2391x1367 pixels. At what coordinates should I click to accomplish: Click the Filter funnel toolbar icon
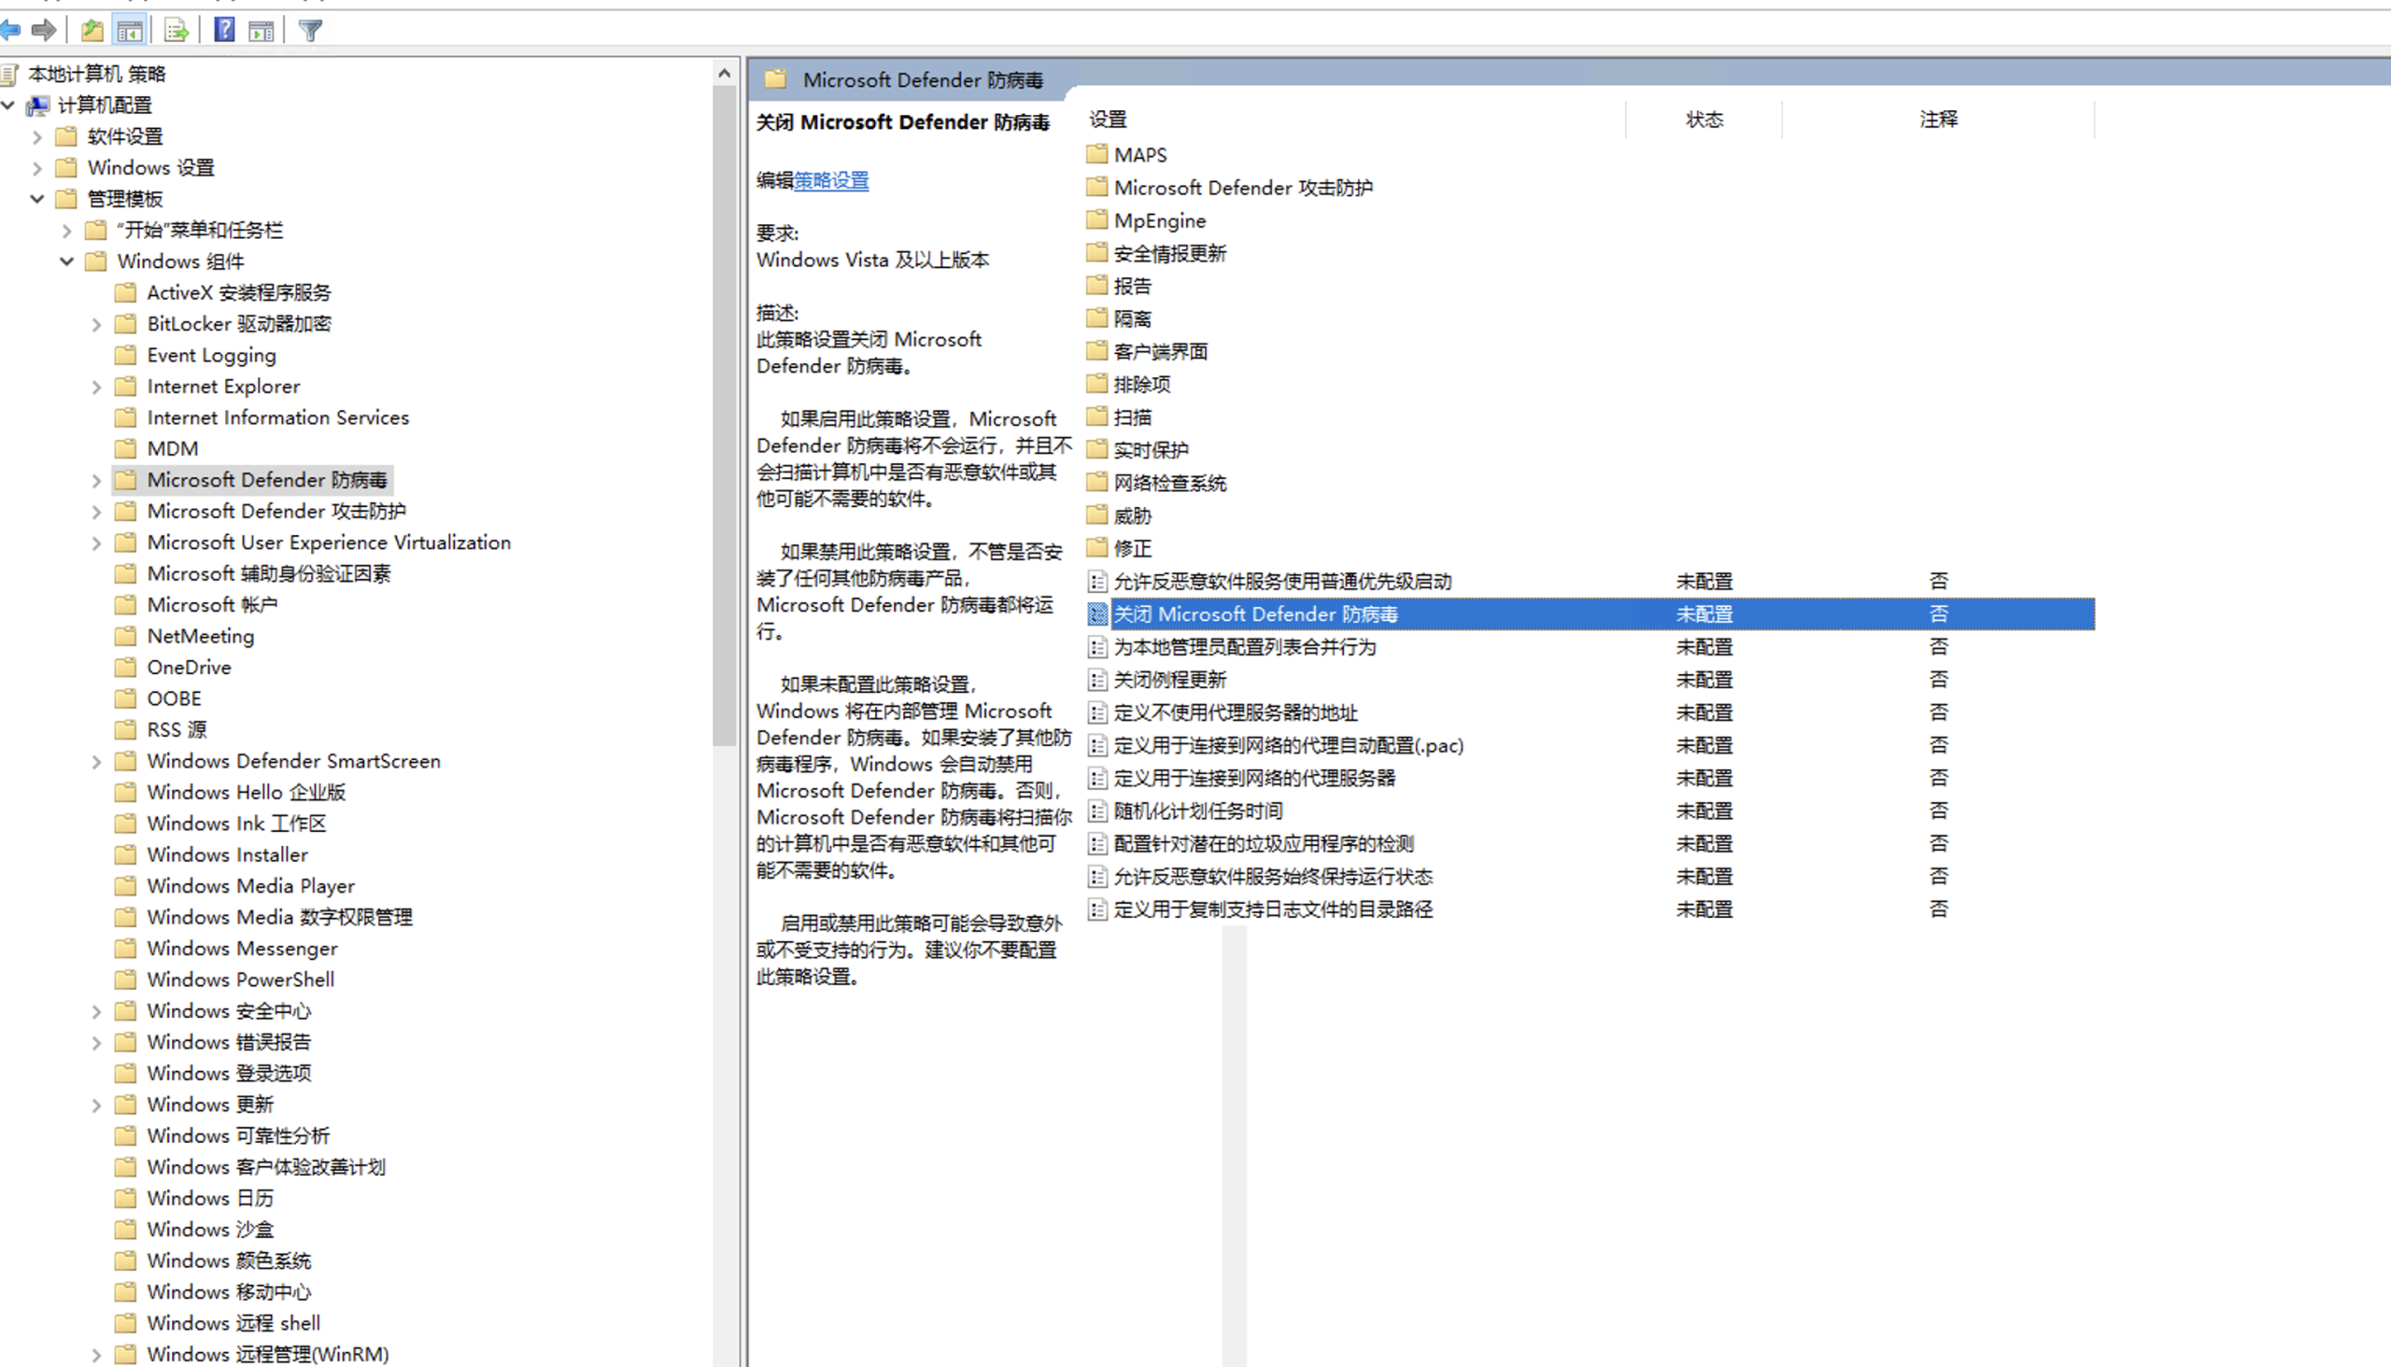(310, 30)
